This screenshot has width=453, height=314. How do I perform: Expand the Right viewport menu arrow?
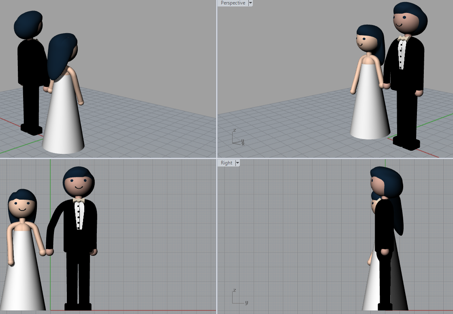tap(237, 163)
